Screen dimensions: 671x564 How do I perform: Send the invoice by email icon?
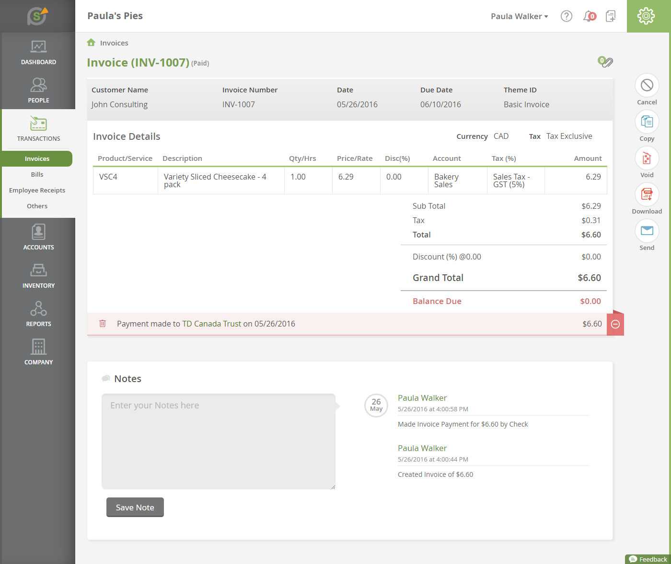647,231
